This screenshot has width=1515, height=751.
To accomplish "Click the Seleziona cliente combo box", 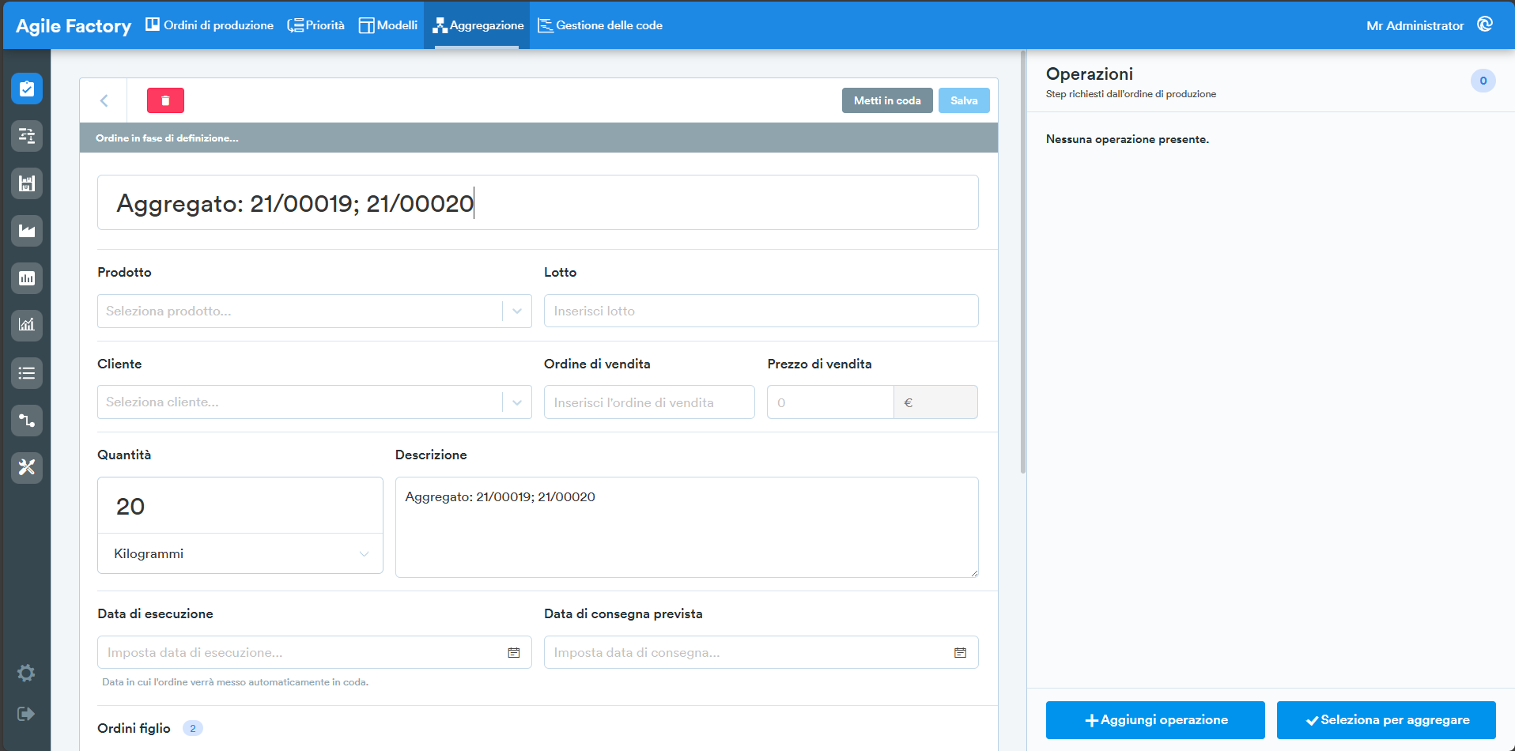I will [x=315, y=402].
